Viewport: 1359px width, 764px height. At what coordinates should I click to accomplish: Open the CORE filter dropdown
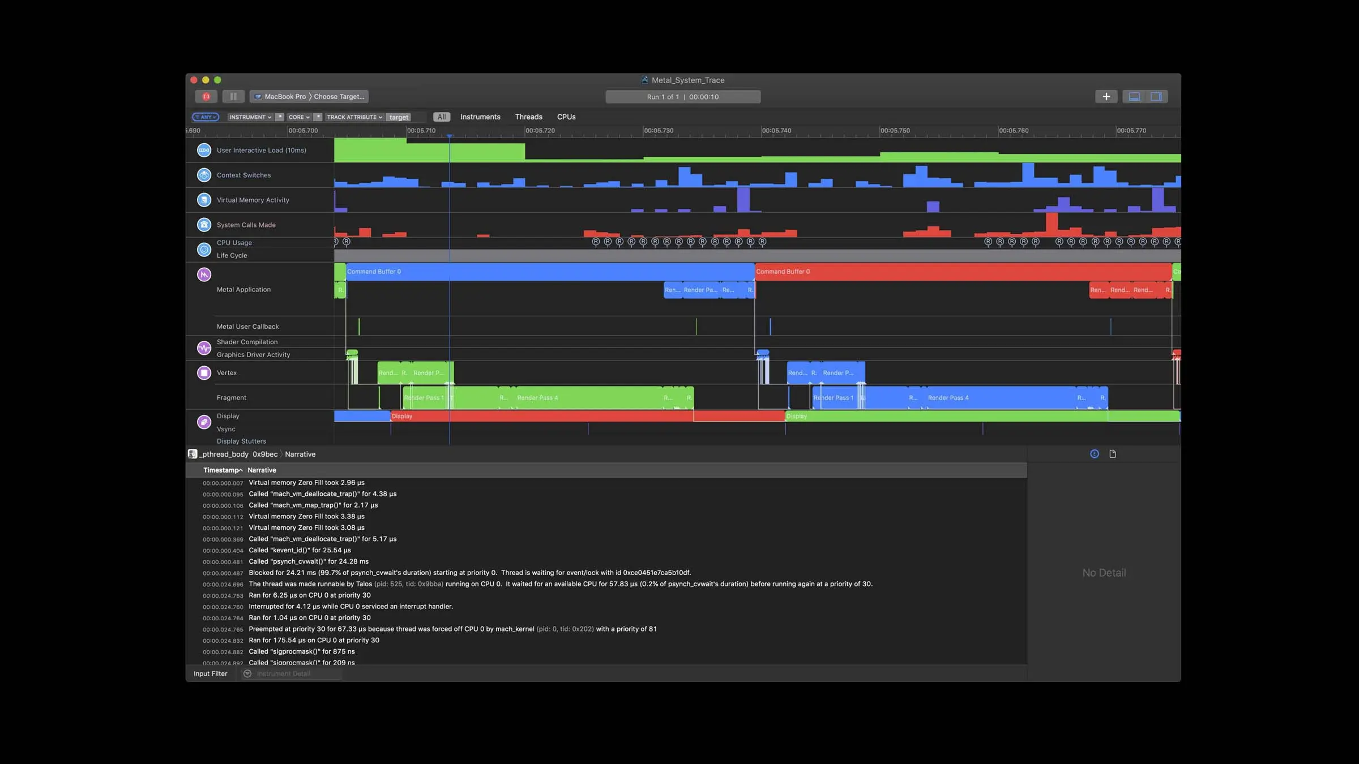tap(299, 117)
